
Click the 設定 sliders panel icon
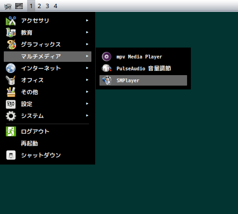(x=10, y=104)
